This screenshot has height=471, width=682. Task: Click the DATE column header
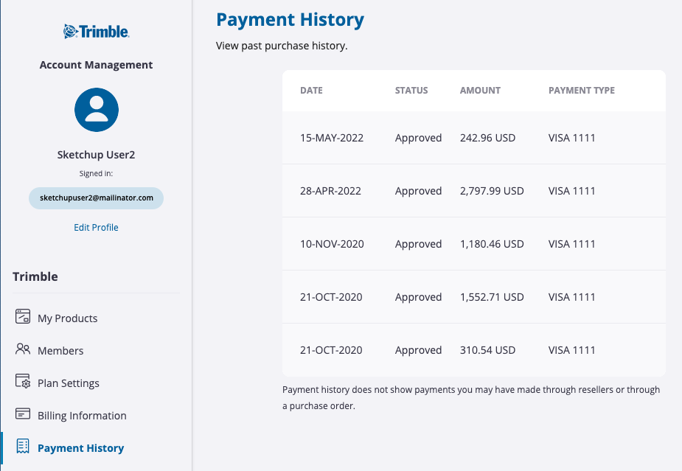tap(311, 91)
